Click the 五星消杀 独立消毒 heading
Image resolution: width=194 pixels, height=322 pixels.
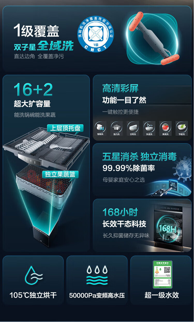tap(140, 157)
